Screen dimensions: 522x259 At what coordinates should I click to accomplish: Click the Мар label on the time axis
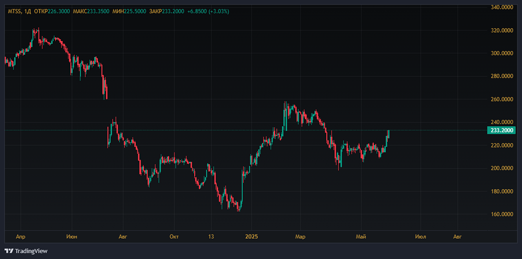coord(299,237)
